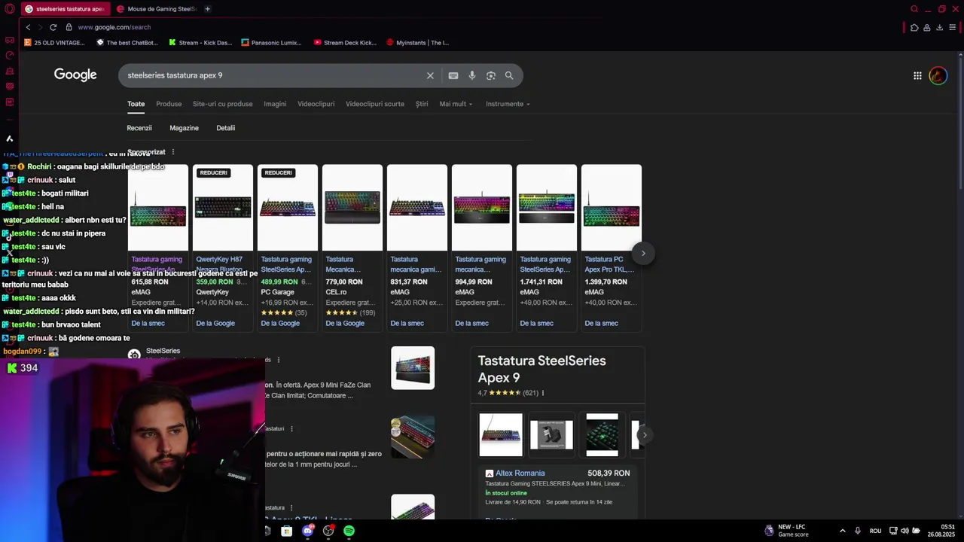The height and width of the screenshot is (542, 964).
Task: Select the Recenzii filter chip
Action: [x=139, y=128]
